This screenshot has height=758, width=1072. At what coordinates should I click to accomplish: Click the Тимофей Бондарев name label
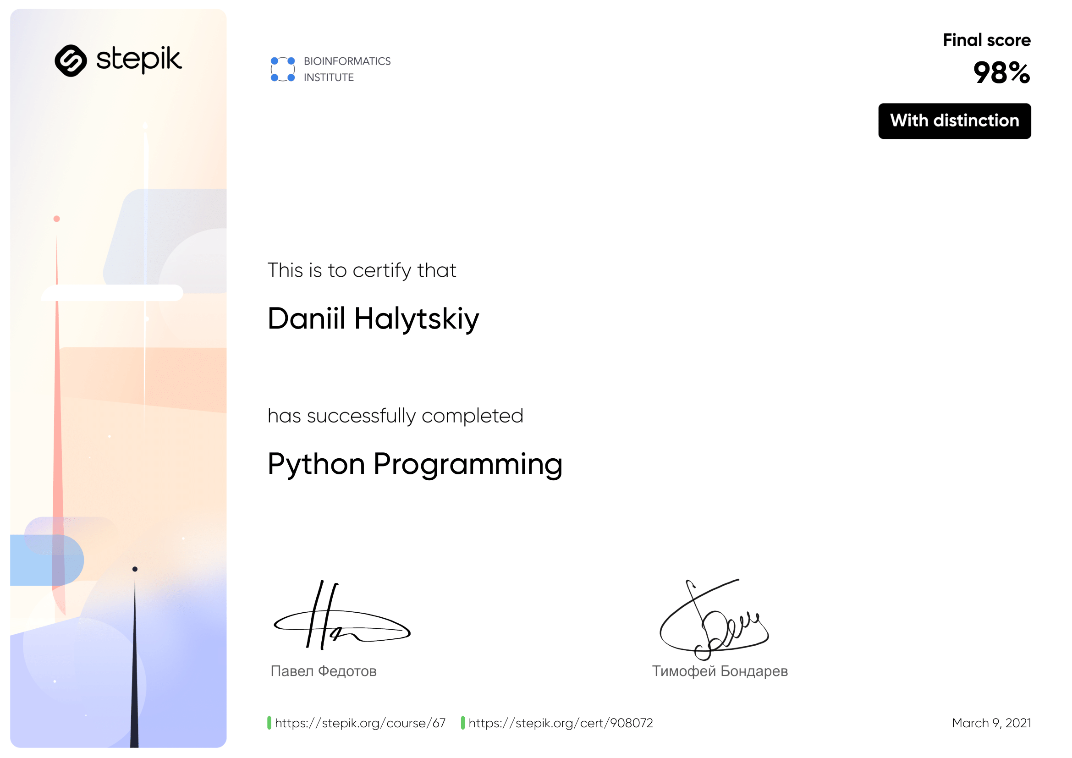720,671
